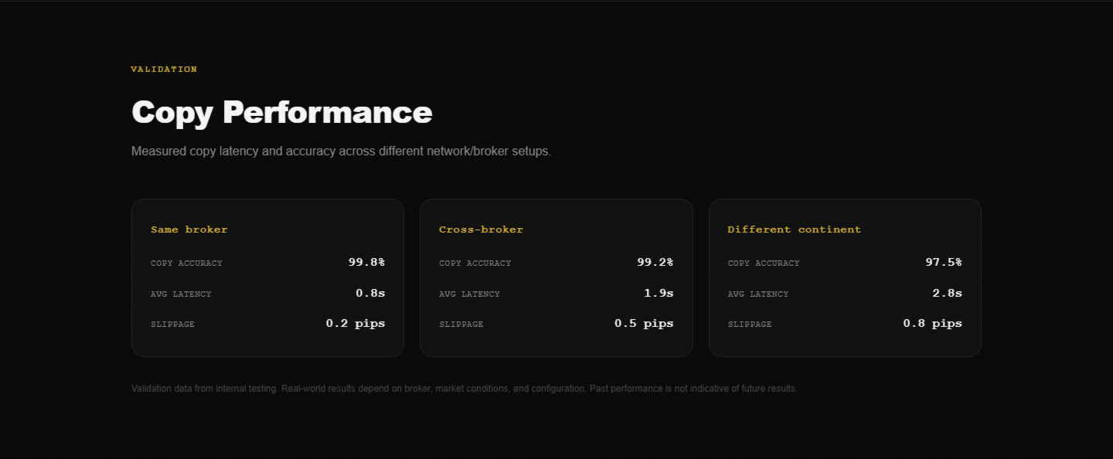The height and width of the screenshot is (459, 1113).
Task: Click the 99.2% copy accuracy value
Action: coord(655,263)
